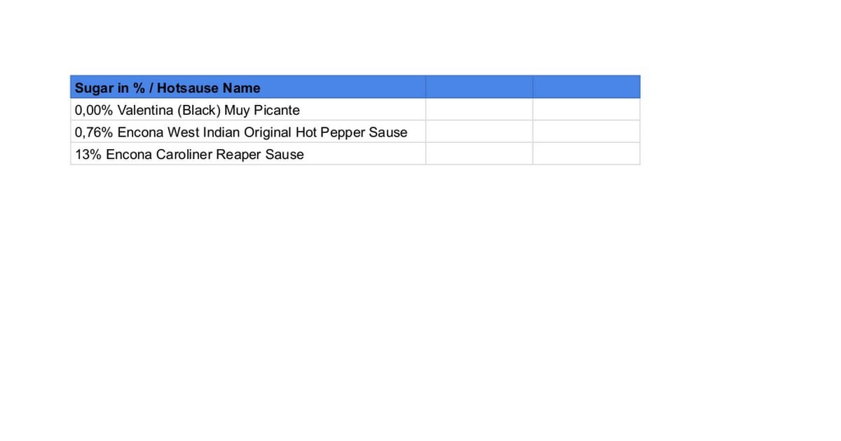Place cursor on the word 'Valentina'

pos(146,111)
